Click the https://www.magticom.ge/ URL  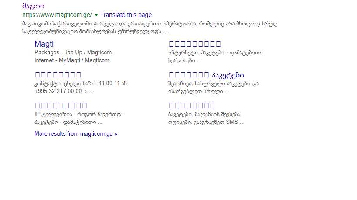pyautogui.click(x=57, y=15)
